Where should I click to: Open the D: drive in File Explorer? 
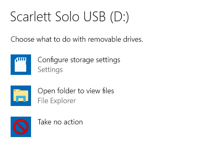coord(62,96)
